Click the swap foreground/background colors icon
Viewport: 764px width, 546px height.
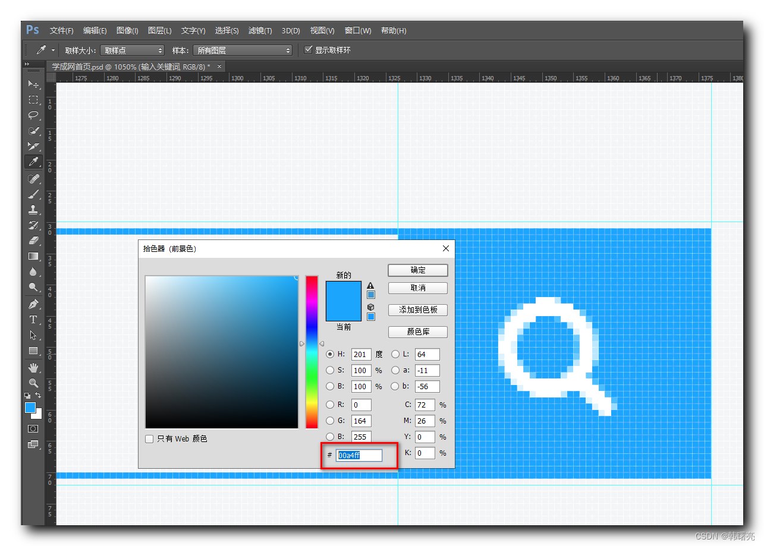(x=38, y=395)
